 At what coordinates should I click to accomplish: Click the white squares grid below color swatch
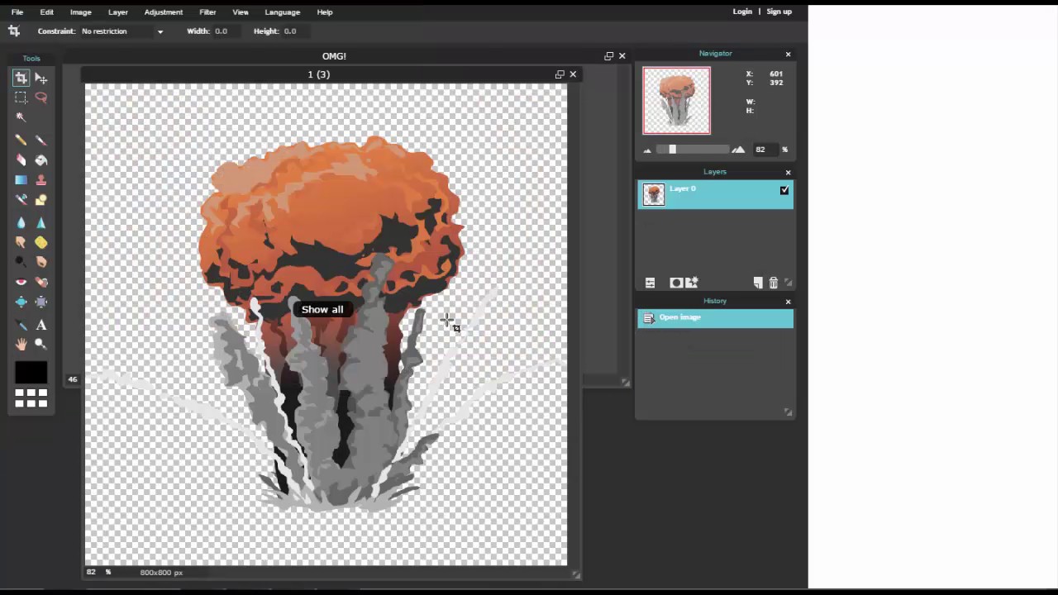click(x=31, y=398)
